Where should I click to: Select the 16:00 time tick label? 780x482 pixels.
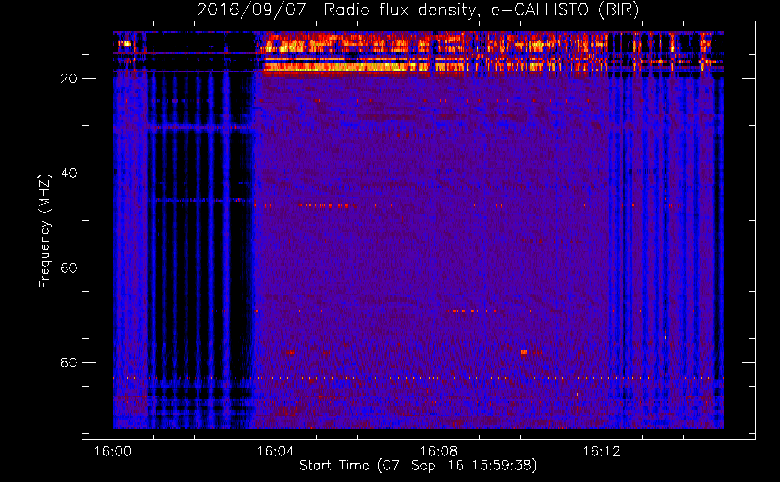click(113, 452)
